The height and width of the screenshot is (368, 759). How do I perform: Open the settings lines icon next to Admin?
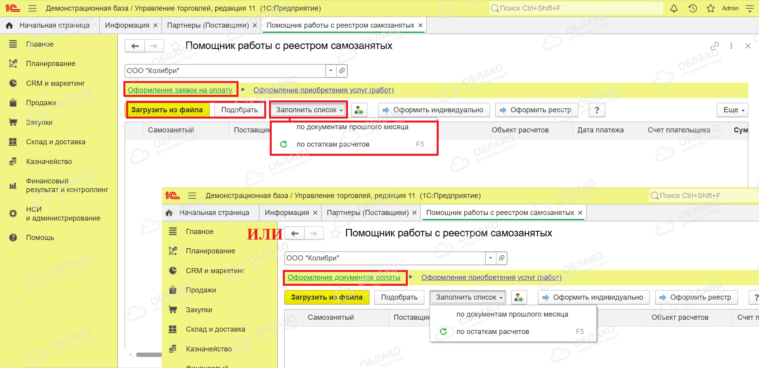(750, 8)
